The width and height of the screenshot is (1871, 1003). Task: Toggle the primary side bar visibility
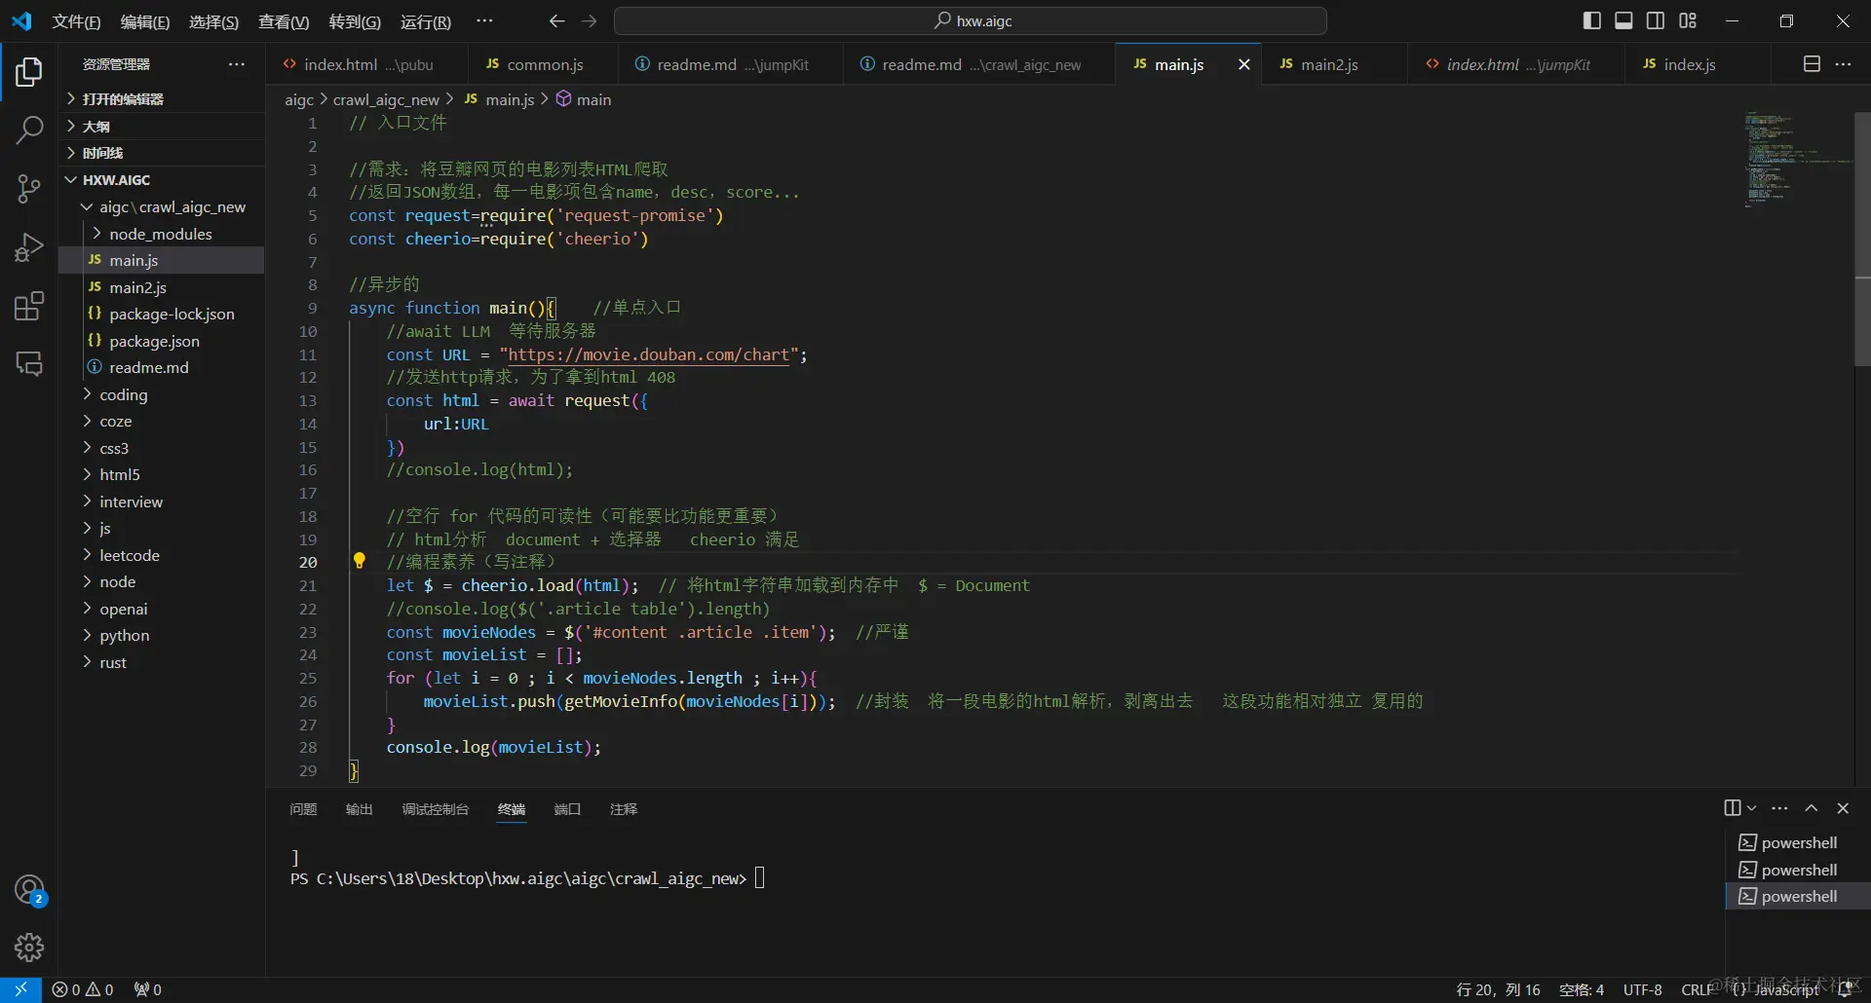(x=1592, y=21)
